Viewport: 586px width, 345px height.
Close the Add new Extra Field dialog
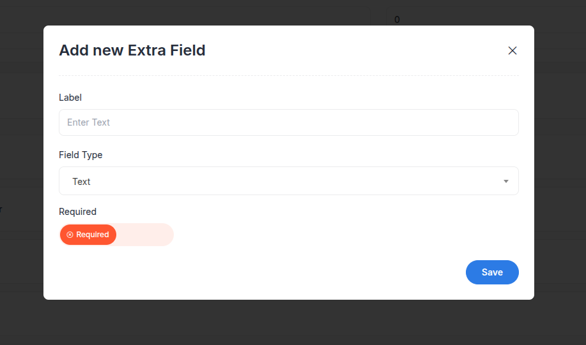pos(512,51)
